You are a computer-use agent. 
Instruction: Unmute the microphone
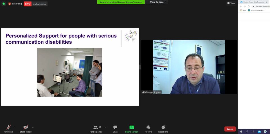click(8, 129)
